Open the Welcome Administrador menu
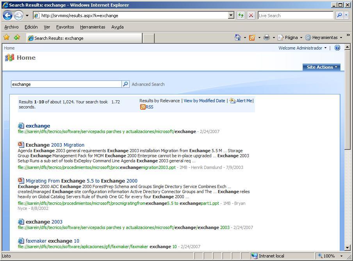353x261 pixels. pyautogui.click(x=303, y=48)
